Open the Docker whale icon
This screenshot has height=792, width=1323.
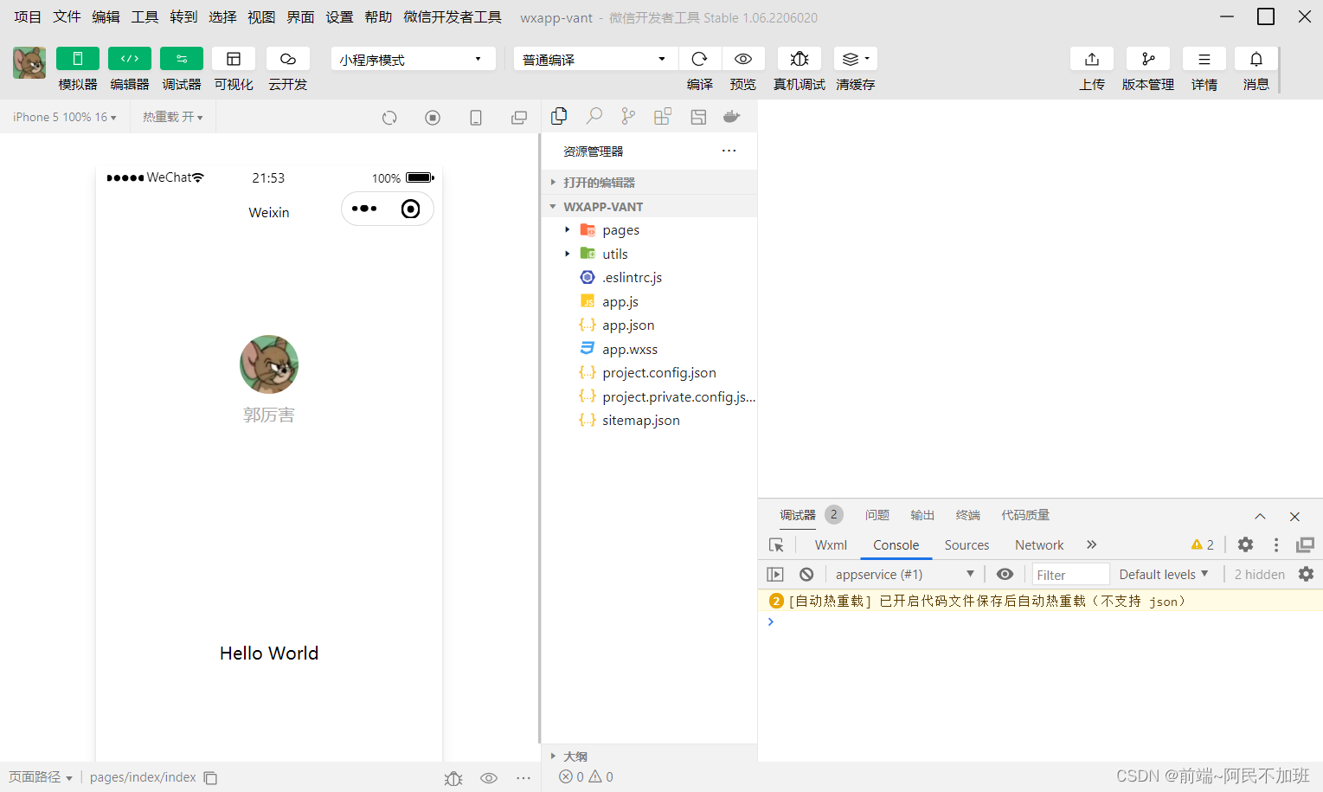[732, 116]
